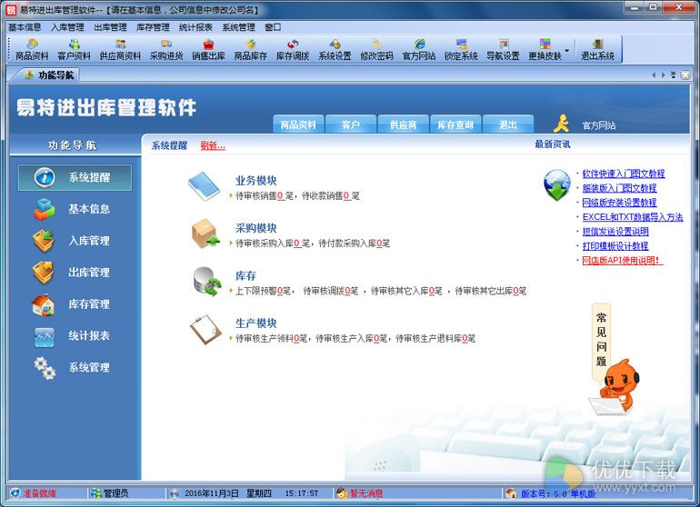
Task: Click the 库存 database icon
Action: click(207, 281)
